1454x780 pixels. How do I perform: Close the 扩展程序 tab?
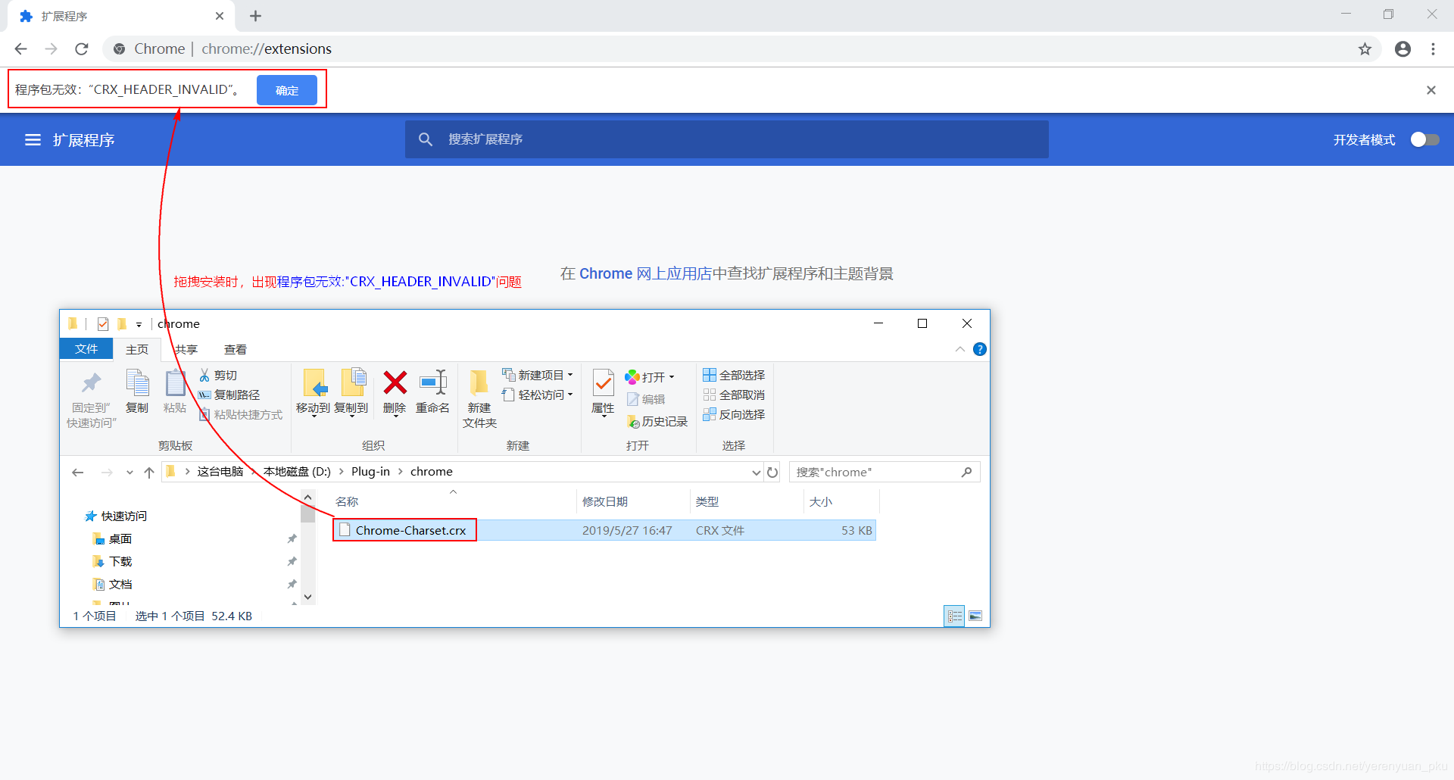point(220,16)
